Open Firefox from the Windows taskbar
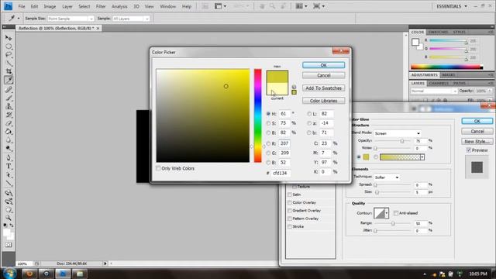496x279 pixels. point(29,274)
